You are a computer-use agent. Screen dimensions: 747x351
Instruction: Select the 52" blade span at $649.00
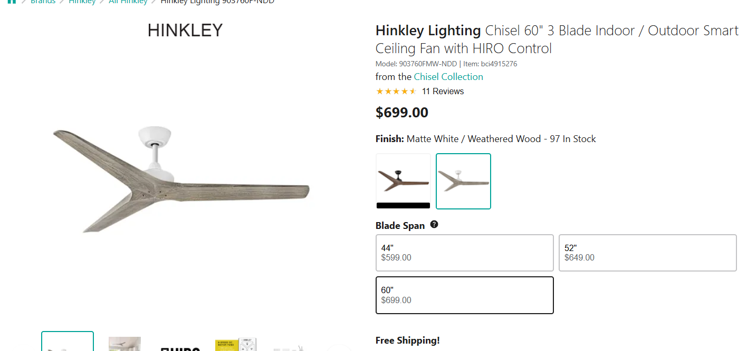tap(647, 253)
